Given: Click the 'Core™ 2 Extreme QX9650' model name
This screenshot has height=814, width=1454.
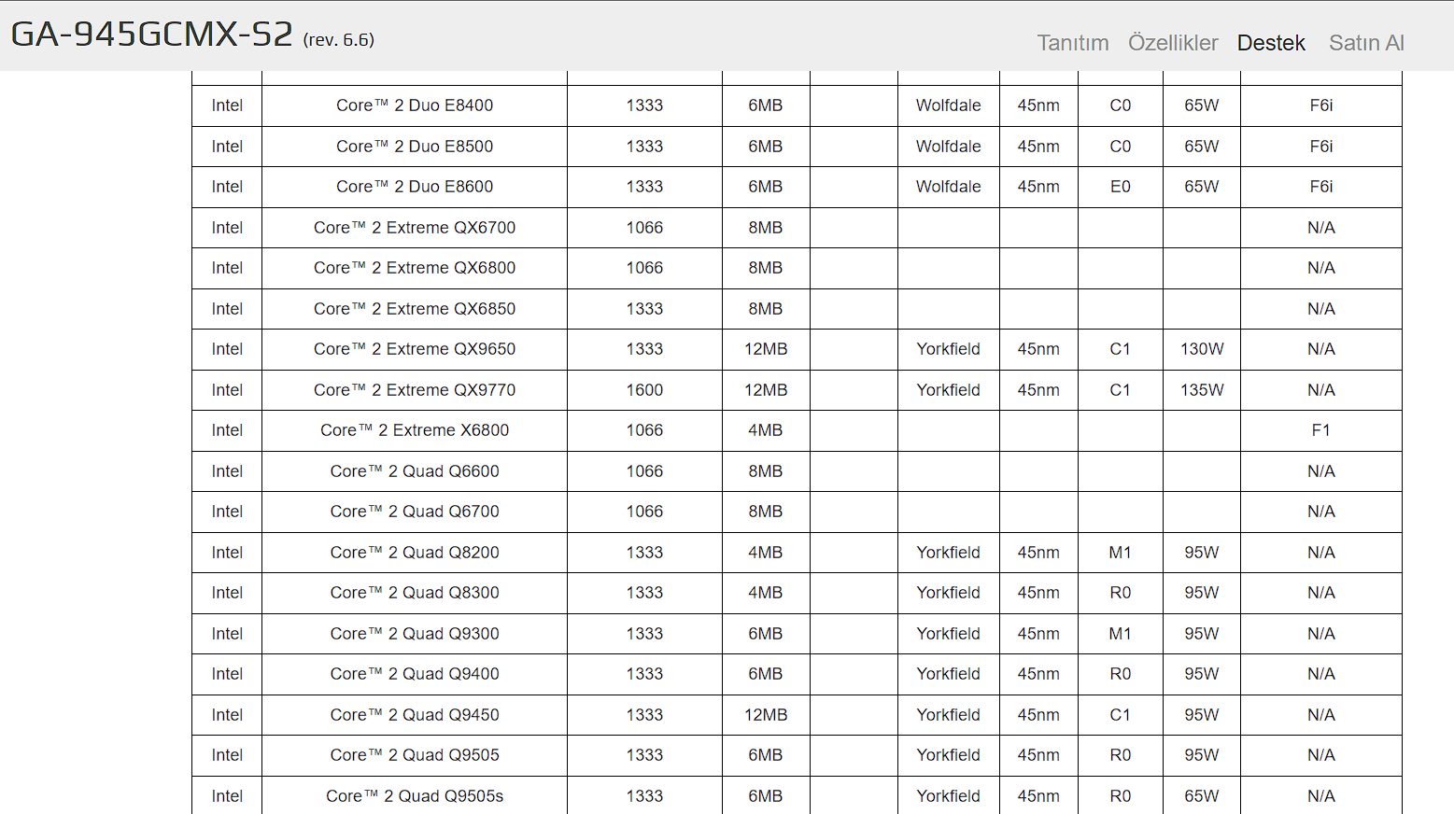Looking at the screenshot, I should click(x=415, y=349).
